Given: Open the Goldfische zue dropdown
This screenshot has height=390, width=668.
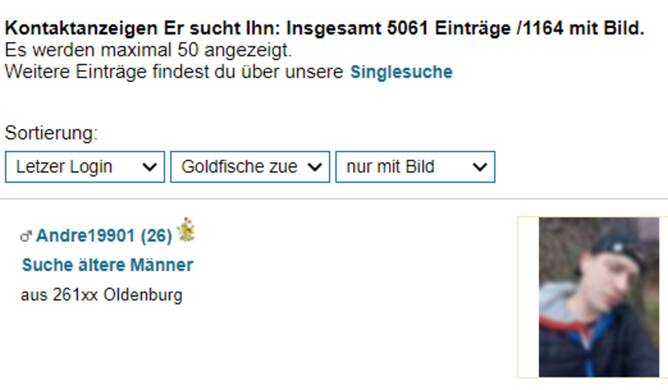Looking at the screenshot, I should [x=249, y=167].
